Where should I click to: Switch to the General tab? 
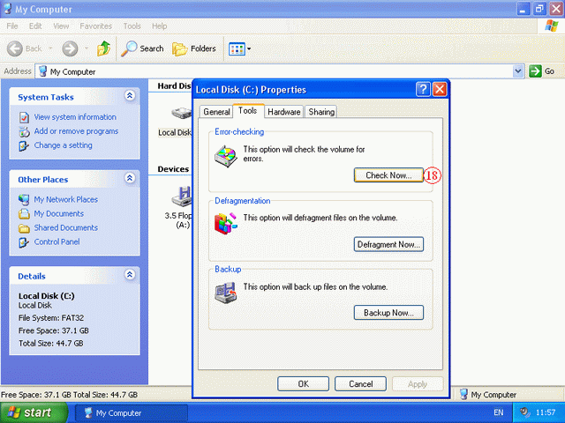tap(216, 112)
